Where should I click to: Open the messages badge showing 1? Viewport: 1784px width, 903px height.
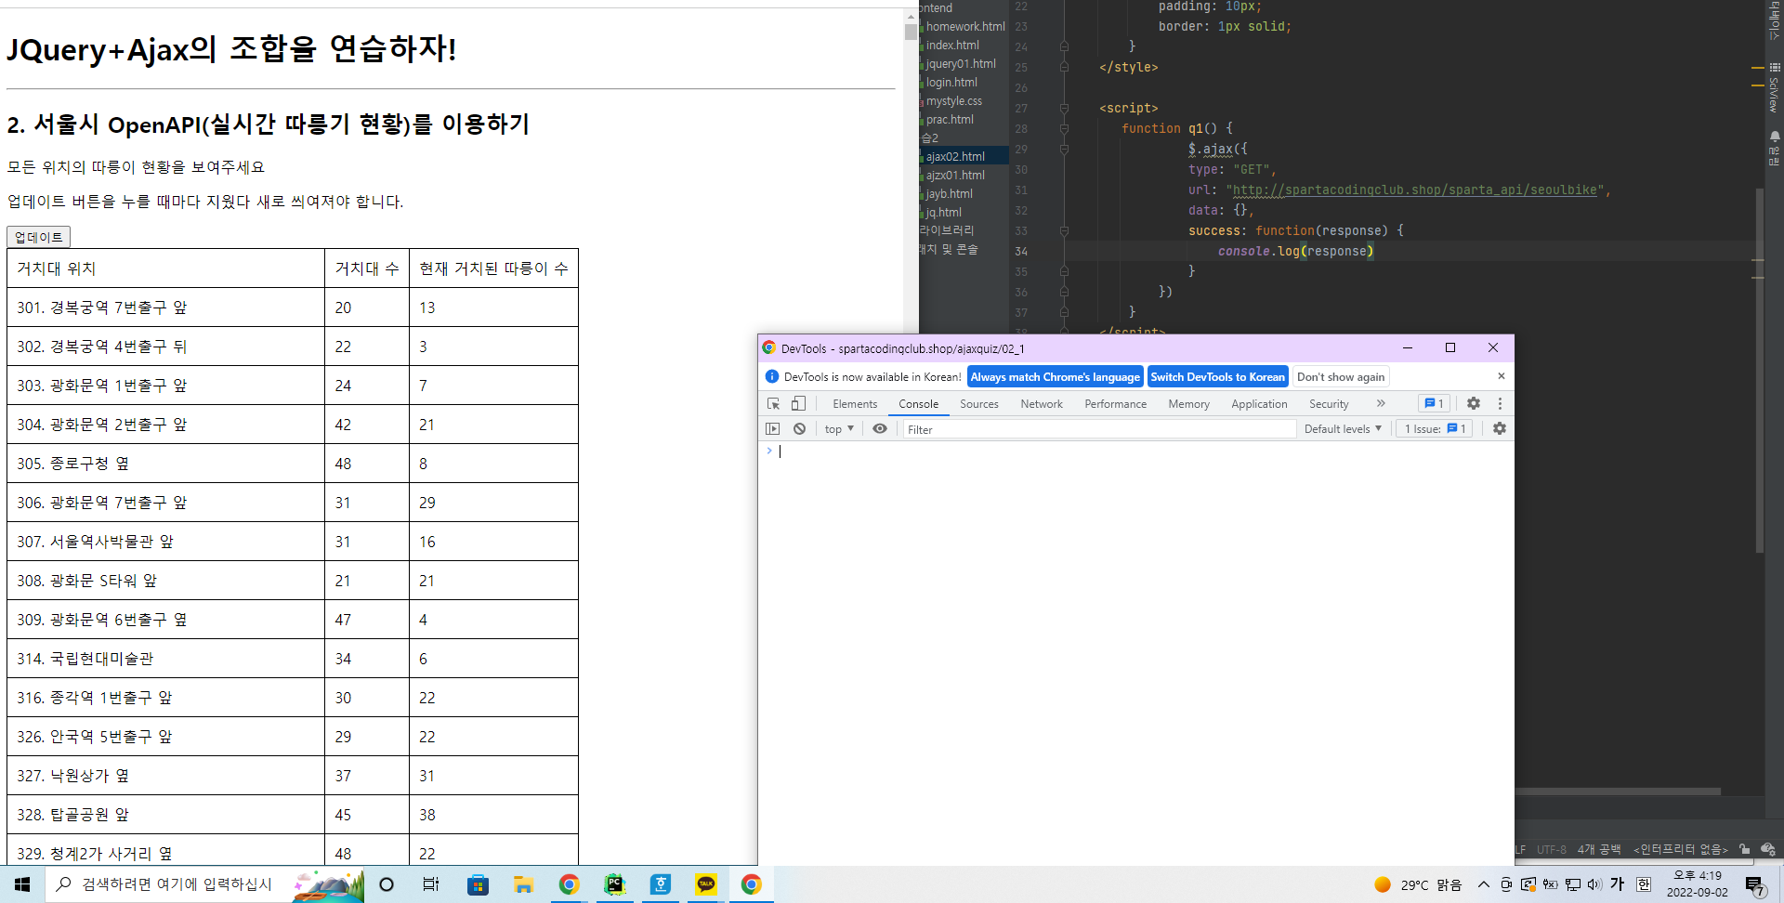1434,403
